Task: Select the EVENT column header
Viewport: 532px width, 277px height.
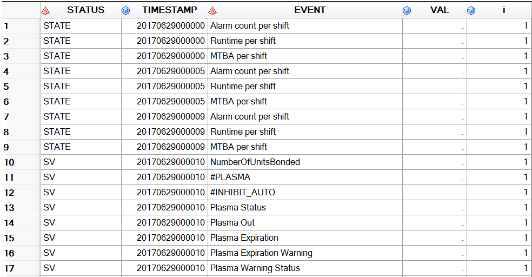Action: coord(310,10)
